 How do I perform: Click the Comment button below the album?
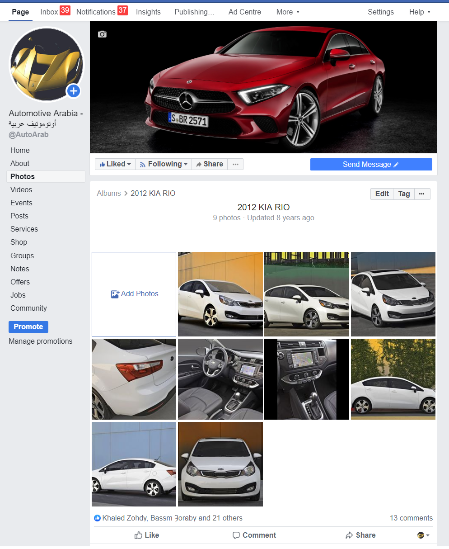[x=254, y=535]
